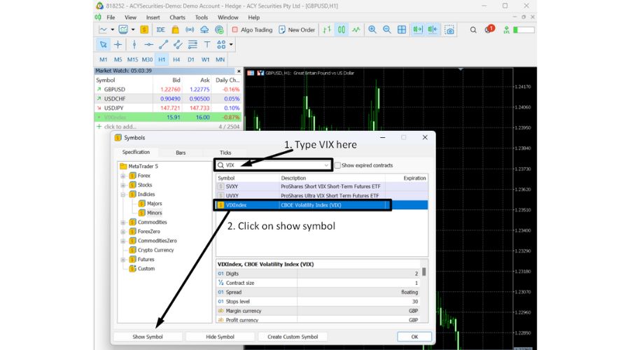Screen dimensions: 630x350
Task: Click the chart screenshot camera icon
Action: point(449,30)
